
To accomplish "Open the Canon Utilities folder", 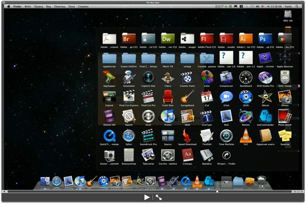I will pos(129,58).
